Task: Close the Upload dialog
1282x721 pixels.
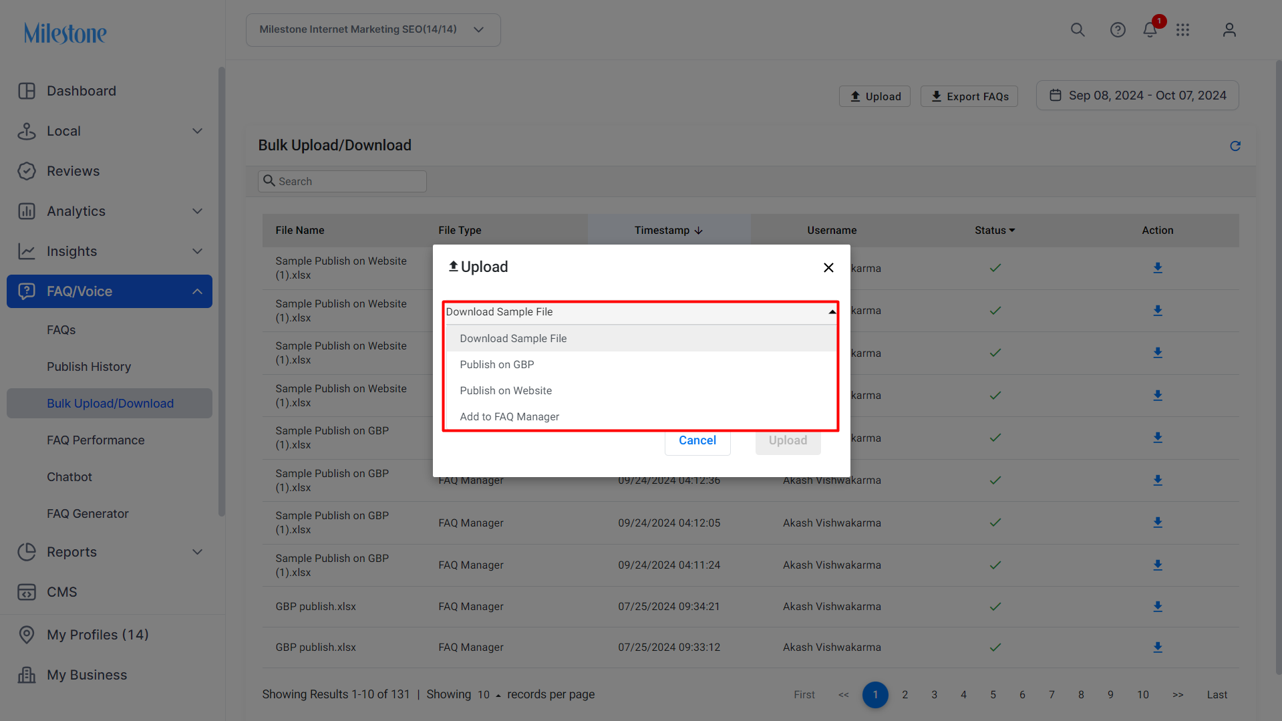Action: 828,267
